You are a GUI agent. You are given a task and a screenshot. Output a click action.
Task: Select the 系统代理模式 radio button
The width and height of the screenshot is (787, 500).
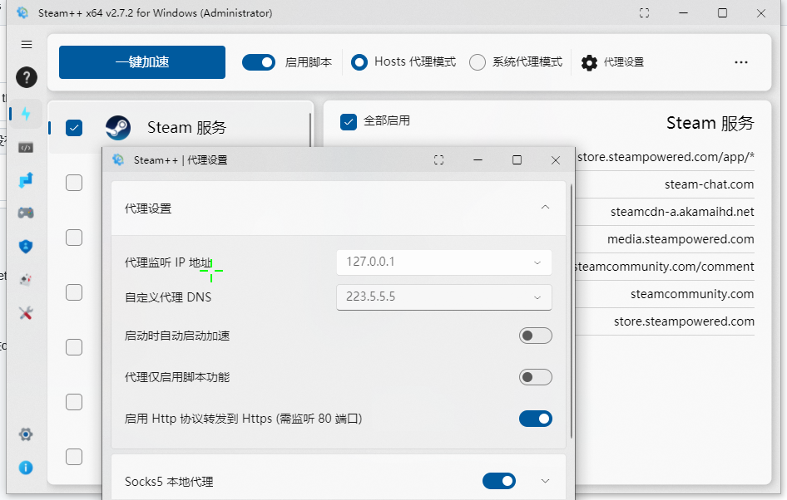coord(478,62)
